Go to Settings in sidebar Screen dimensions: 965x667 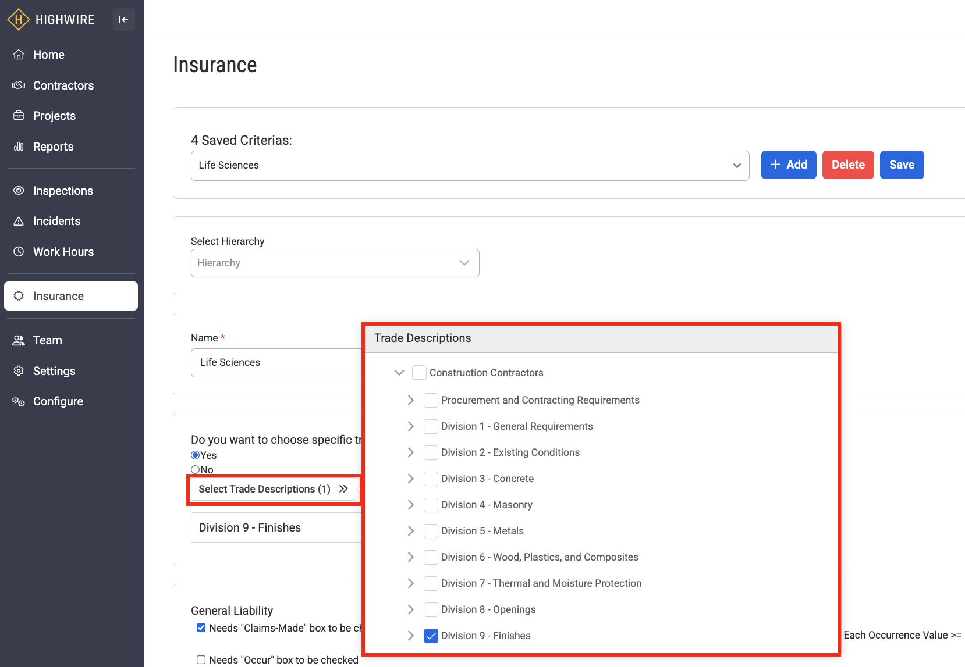tap(54, 371)
